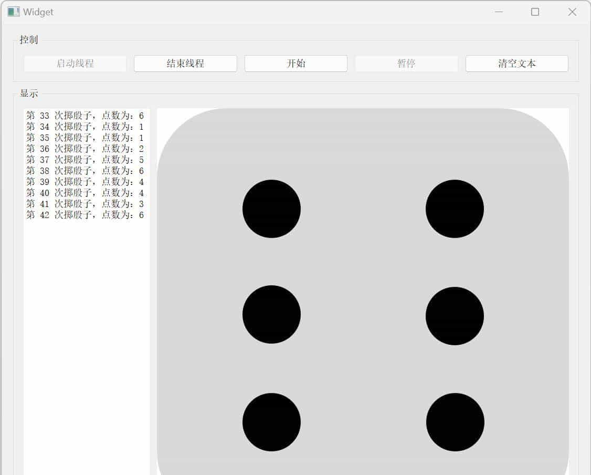This screenshot has width=591, height=475.
Task: Click the middle-left pip on the dice
Action: [271, 315]
